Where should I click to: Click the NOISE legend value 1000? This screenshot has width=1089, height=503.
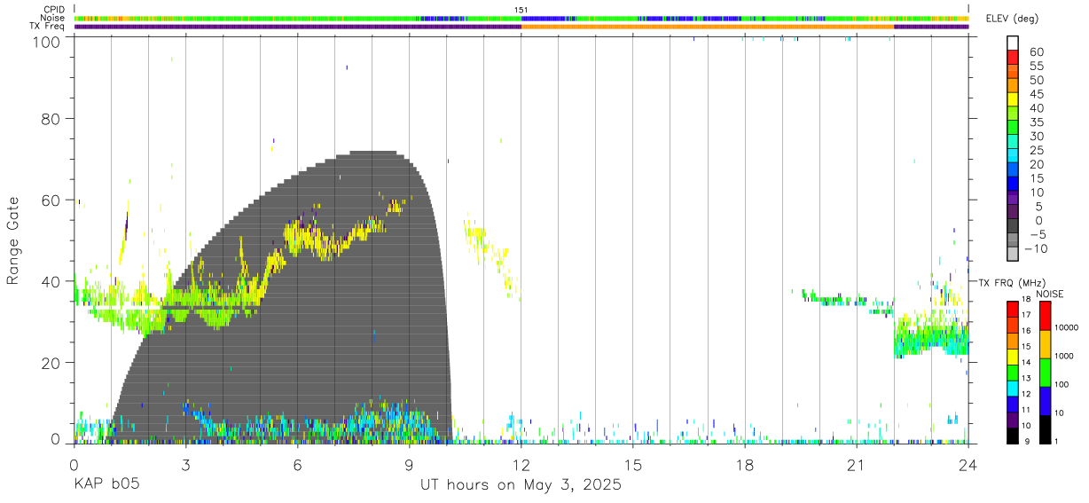click(x=1065, y=356)
